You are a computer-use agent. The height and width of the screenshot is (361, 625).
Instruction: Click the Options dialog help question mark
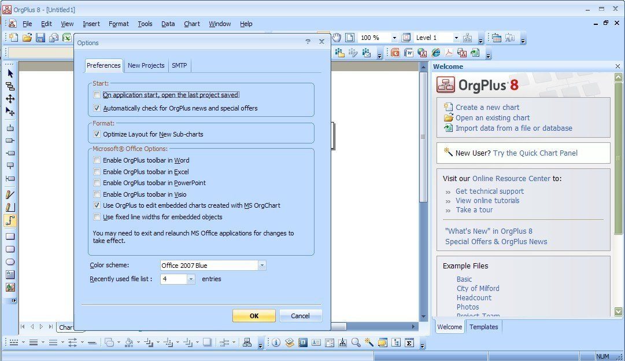pos(308,42)
